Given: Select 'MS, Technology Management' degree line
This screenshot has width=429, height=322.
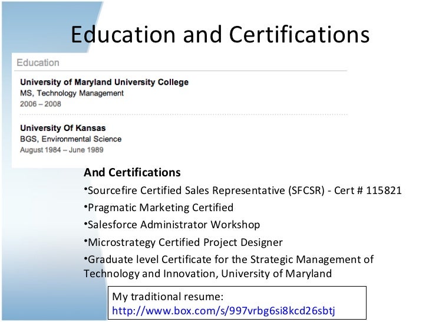Looking at the screenshot, I should [72, 93].
